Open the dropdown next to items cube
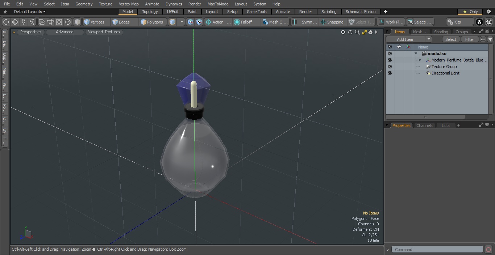 point(182,22)
